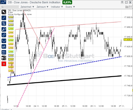
Task: Expand the Config panel at bottom
Action: pyautogui.click(x=7, y=109)
